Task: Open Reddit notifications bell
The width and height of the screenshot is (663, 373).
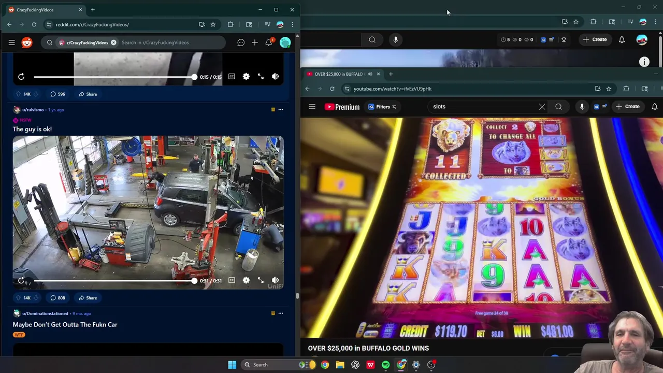Action: pyautogui.click(x=269, y=42)
